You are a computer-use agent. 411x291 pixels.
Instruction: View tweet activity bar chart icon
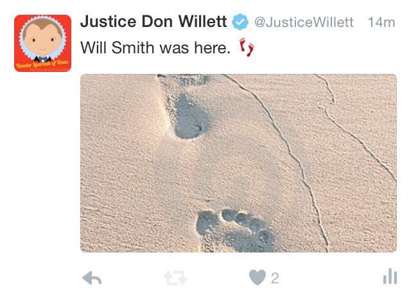click(x=390, y=276)
